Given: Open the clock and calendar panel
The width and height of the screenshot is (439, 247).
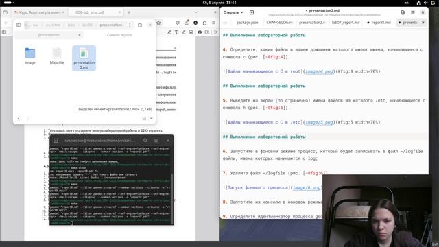Looking at the screenshot, I should tap(219, 3).
